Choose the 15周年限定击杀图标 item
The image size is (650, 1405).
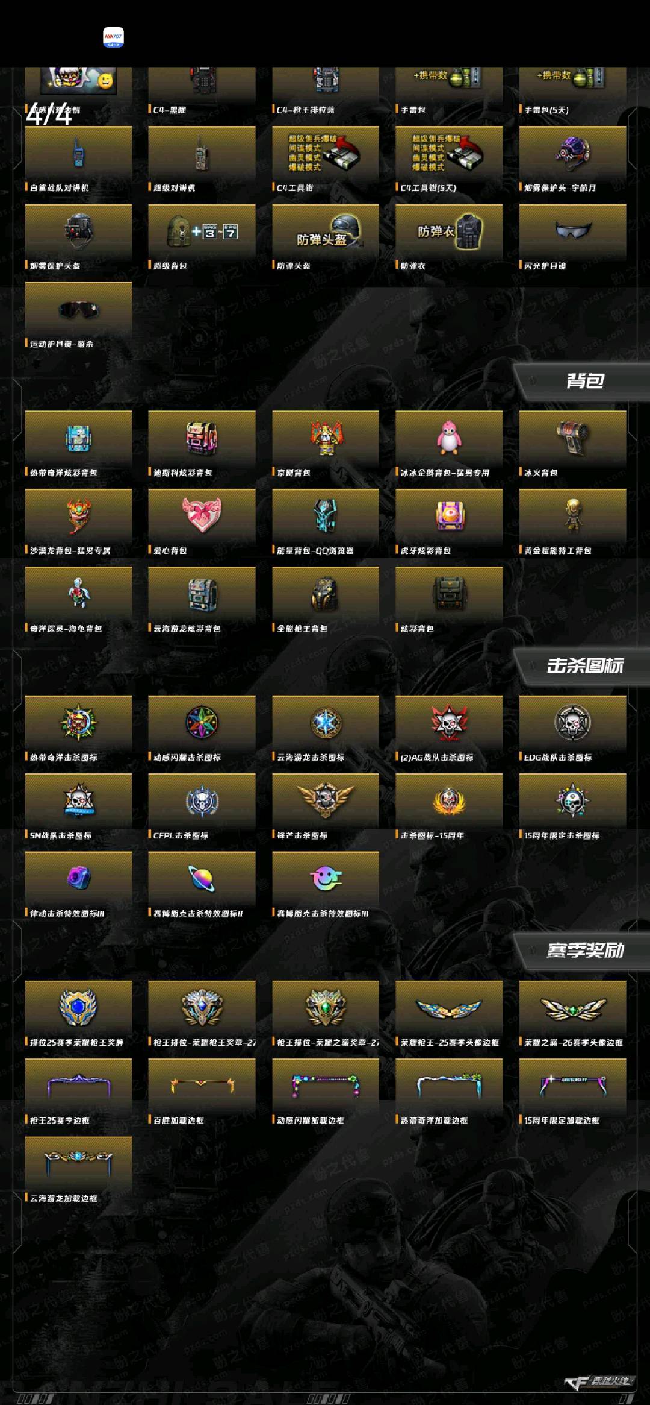[x=572, y=808]
